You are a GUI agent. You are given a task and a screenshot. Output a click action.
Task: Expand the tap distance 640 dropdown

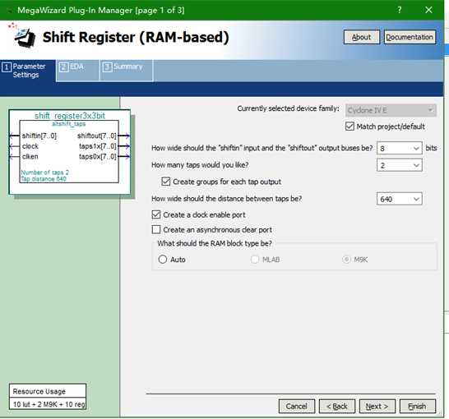pyautogui.click(x=399, y=199)
